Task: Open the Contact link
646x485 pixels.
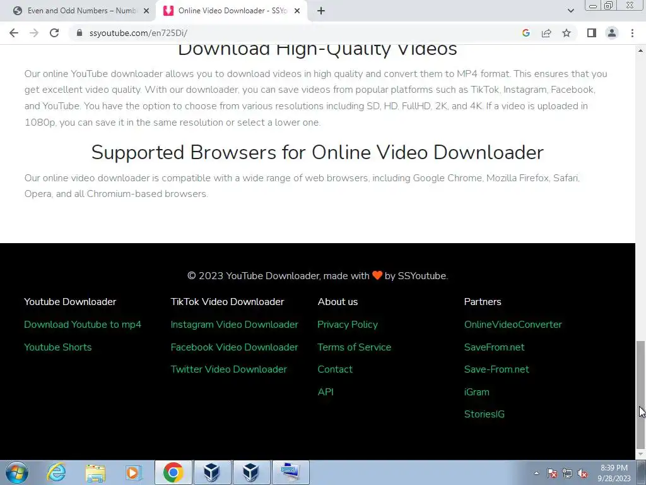Action: tap(335, 369)
